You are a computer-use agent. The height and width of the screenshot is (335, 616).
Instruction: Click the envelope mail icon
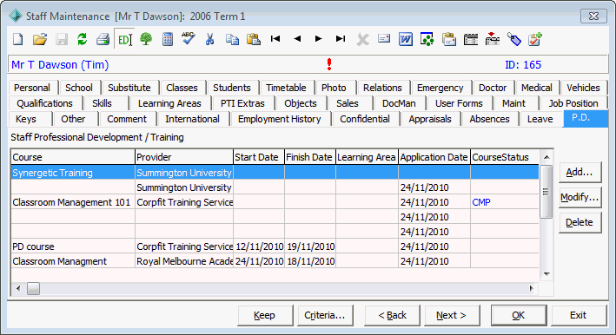(x=384, y=38)
